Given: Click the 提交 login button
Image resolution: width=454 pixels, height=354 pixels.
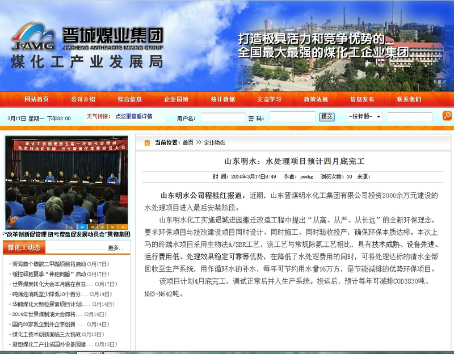Looking at the screenshot, I should (x=327, y=117).
